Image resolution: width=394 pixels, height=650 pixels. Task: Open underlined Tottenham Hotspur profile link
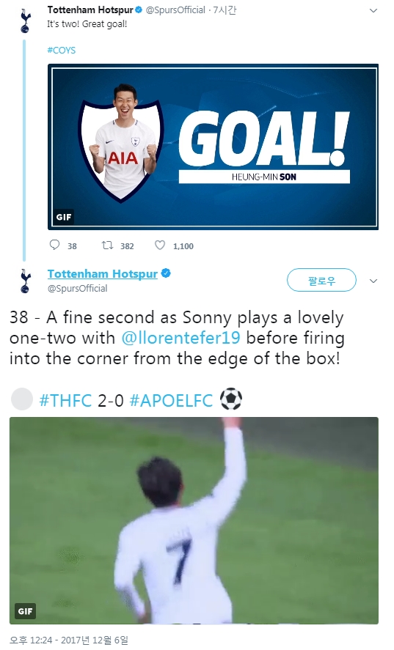103,274
